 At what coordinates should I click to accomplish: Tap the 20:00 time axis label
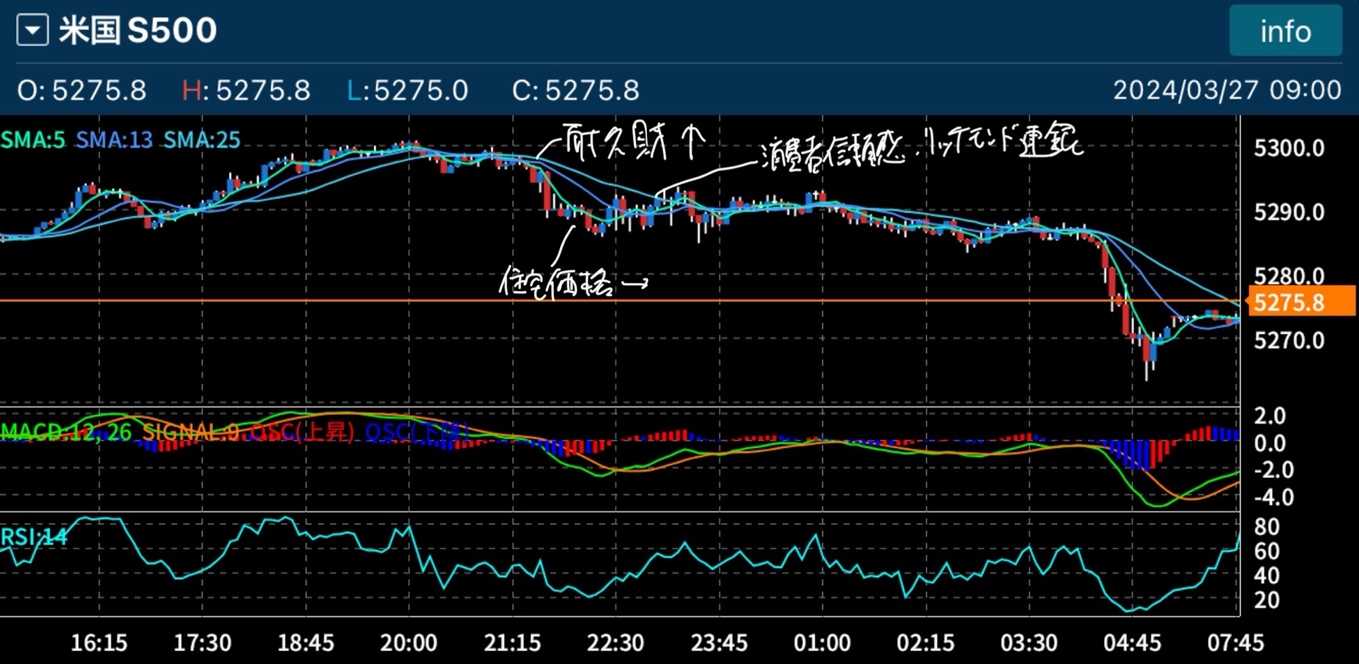click(x=408, y=642)
